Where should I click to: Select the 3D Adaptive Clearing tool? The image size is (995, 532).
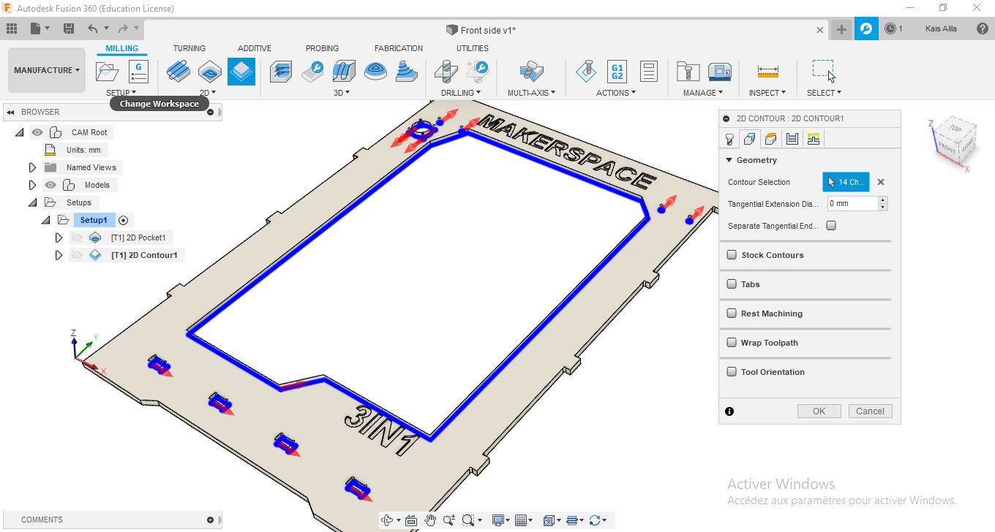[281, 71]
